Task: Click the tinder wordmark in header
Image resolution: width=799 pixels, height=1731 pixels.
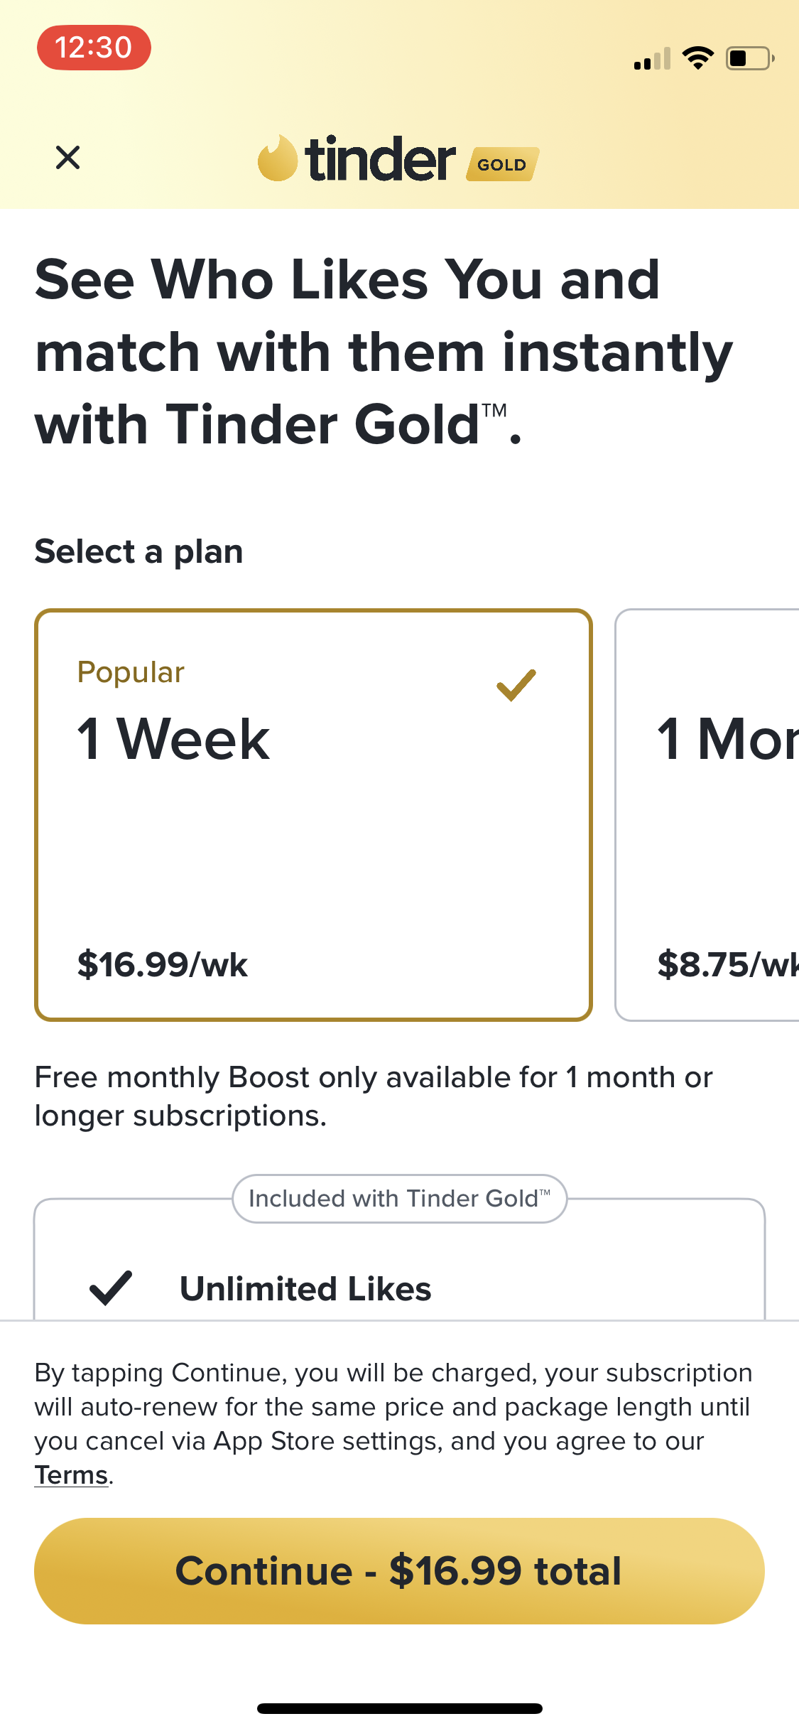Action: 380,159
